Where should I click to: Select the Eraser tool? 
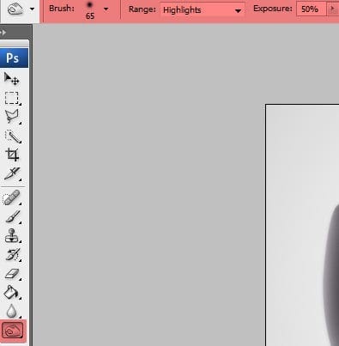(x=12, y=274)
